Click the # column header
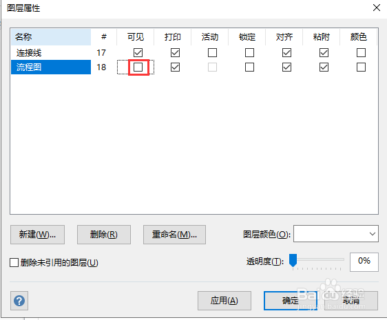This screenshot has height=320, width=387. [104, 37]
